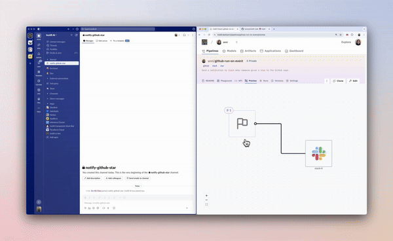The width and height of the screenshot is (393, 241).
Task: Open the Today date dropdown
Action: (x=138, y=186)
